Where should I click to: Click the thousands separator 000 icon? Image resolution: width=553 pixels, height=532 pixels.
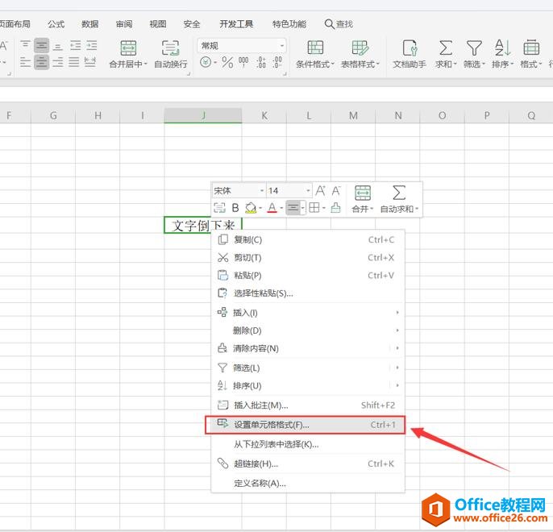pyautogui.click(x=243, y=62)
